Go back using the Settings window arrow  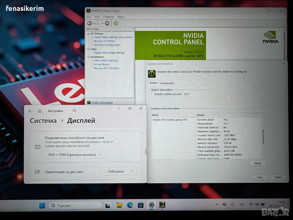pos(30,111)
